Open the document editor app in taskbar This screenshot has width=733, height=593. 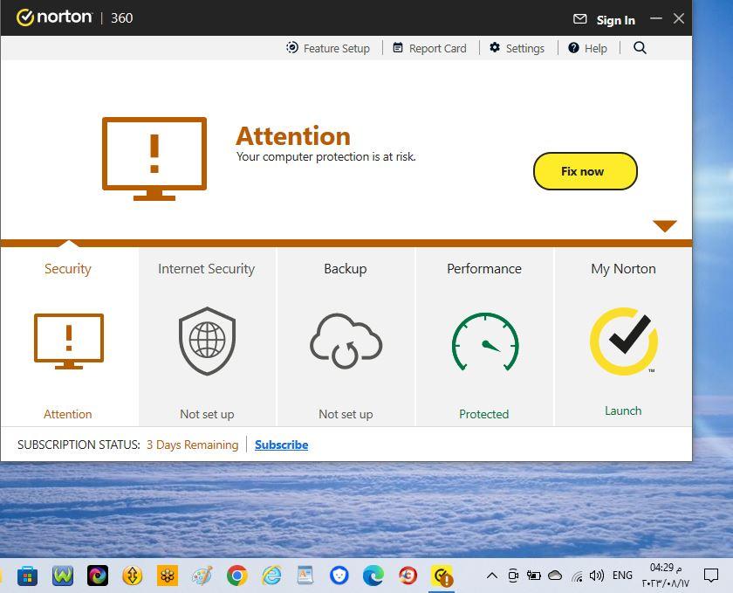pos(305,576)
